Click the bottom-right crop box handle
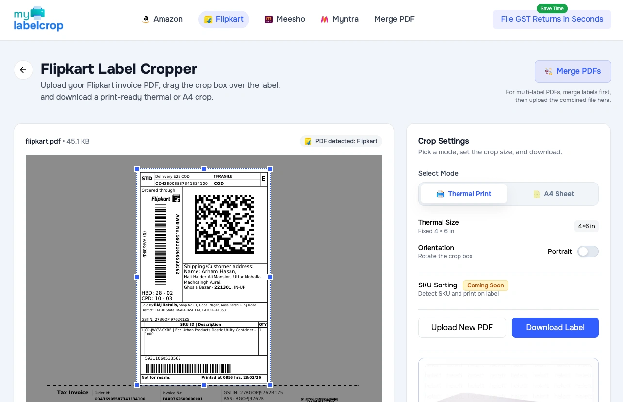623x402 pixels. click(x=270, y=385)
